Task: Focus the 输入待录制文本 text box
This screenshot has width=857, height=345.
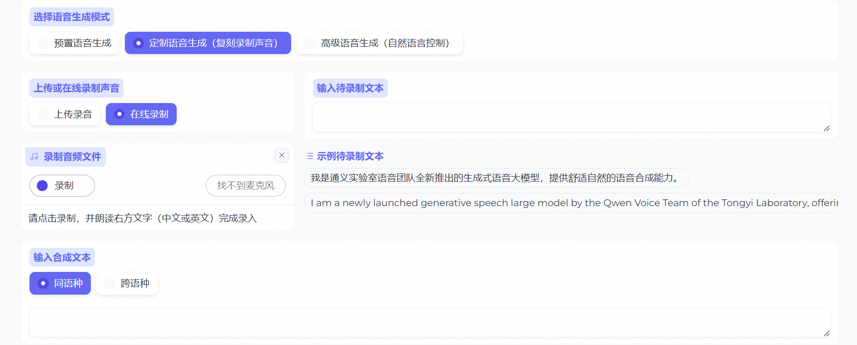Action: point(571,118)
